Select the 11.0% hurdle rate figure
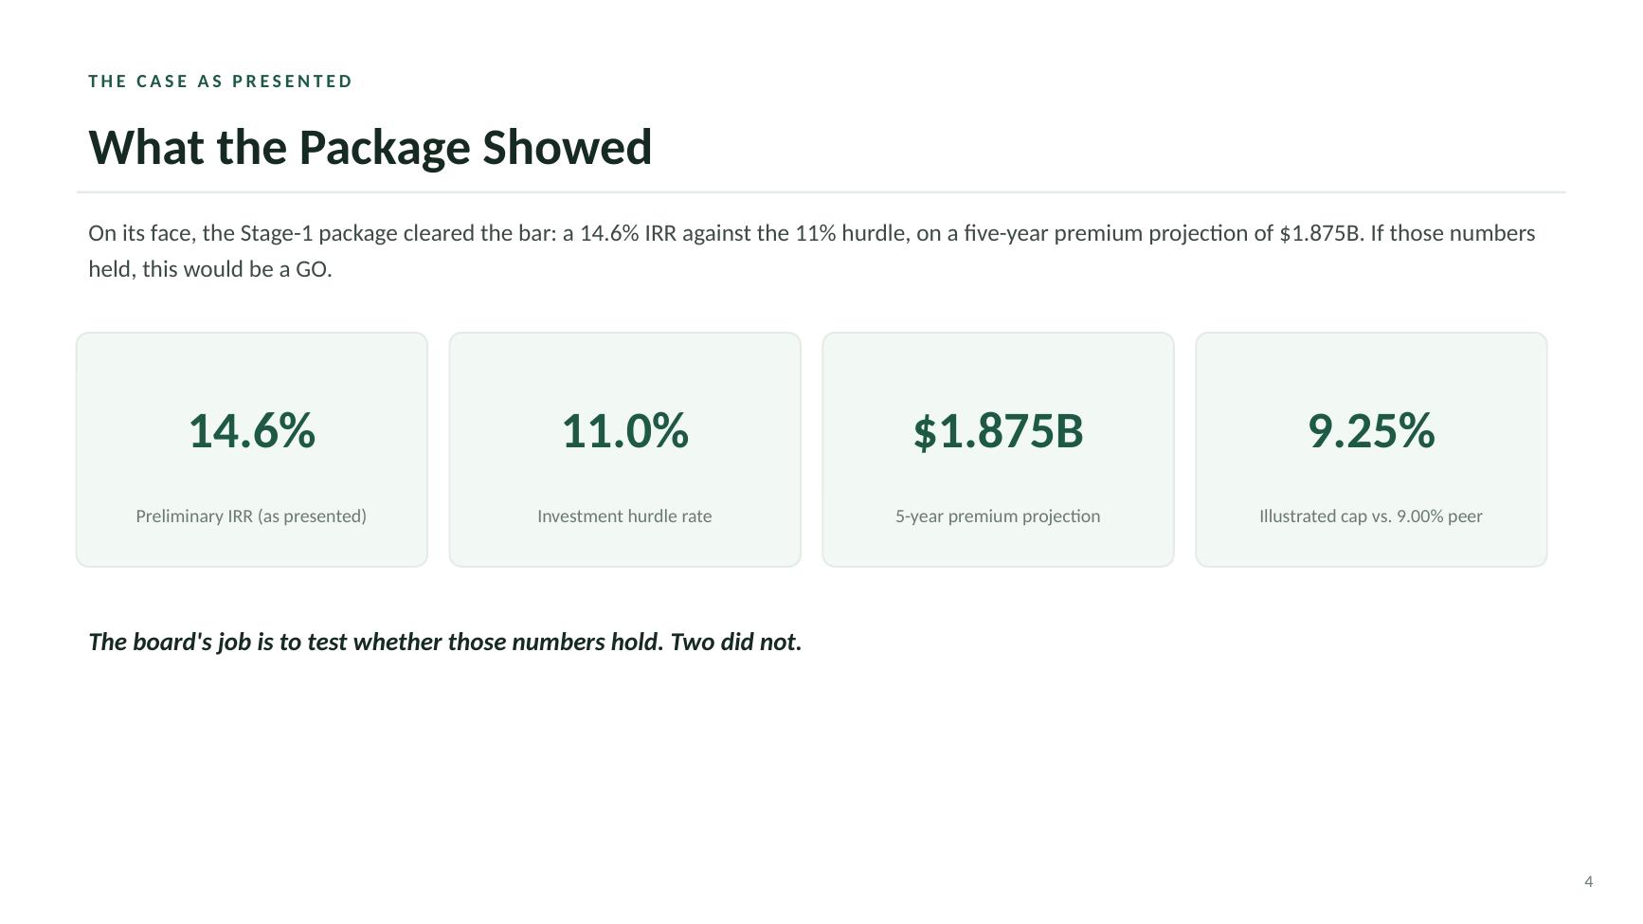Viewport: 1643px width, 924px height. point(625,431)
